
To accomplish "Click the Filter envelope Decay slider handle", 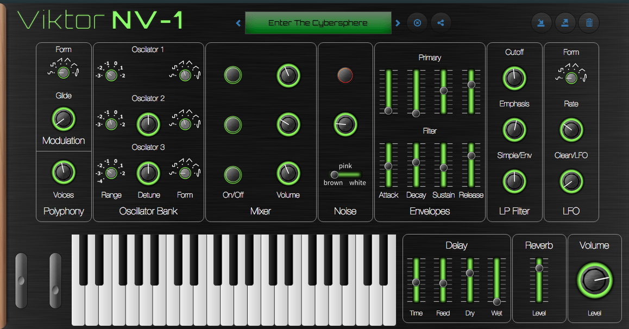I will pyautogui.click(x=416, y=162).
